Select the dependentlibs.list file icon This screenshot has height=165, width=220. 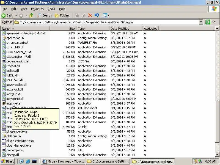[x=4, y=61]
